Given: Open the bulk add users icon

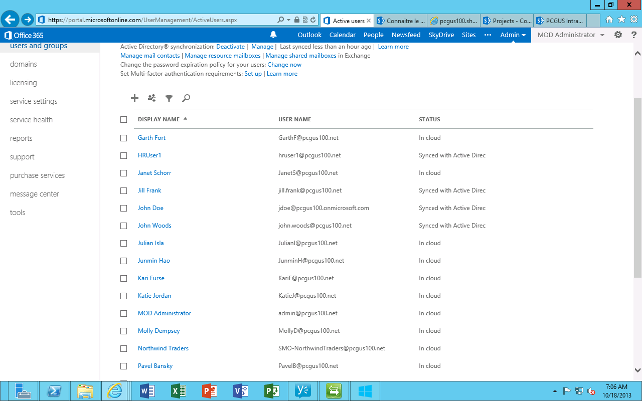Looking at the screenshot, I should point(151,98).
